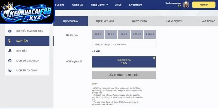Click the yellow Nạp tiền button in header
Screen dimensions: 218x109
(x=204, y=5)
